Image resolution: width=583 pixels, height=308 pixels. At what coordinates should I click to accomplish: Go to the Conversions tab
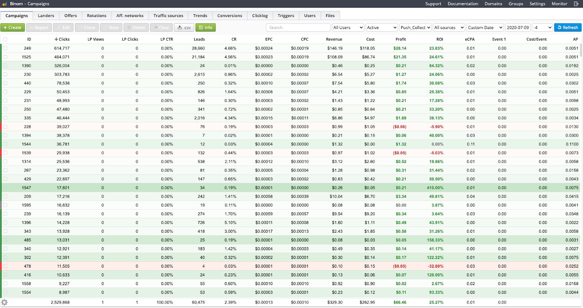230,16
